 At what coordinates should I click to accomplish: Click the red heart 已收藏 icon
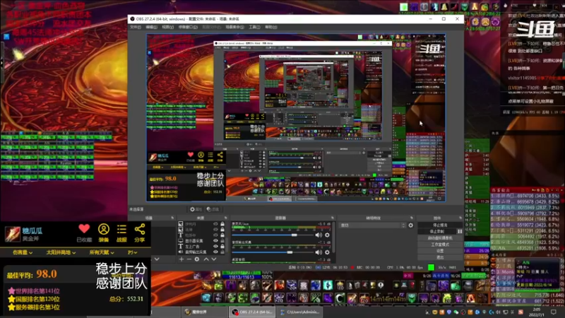point(84,228)
